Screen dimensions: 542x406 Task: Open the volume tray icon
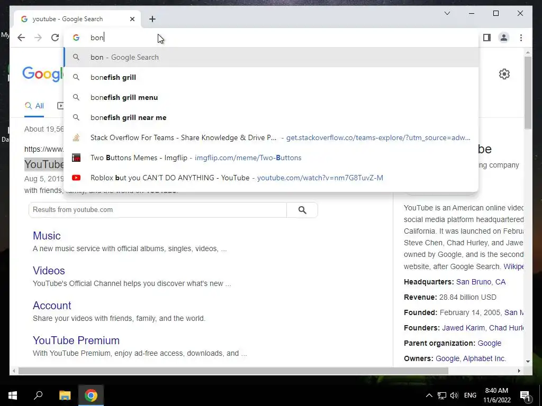tap(454, 395)
